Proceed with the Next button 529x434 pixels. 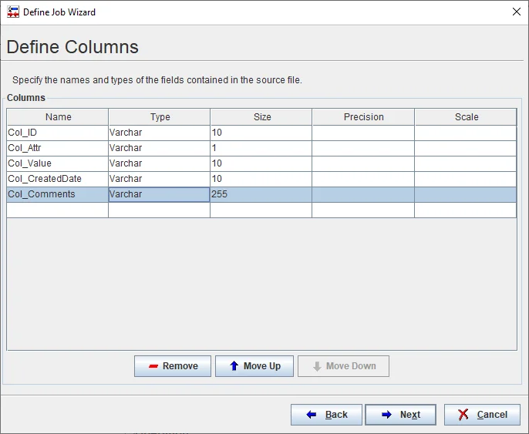pyautogui.click(x=400, y=415)
